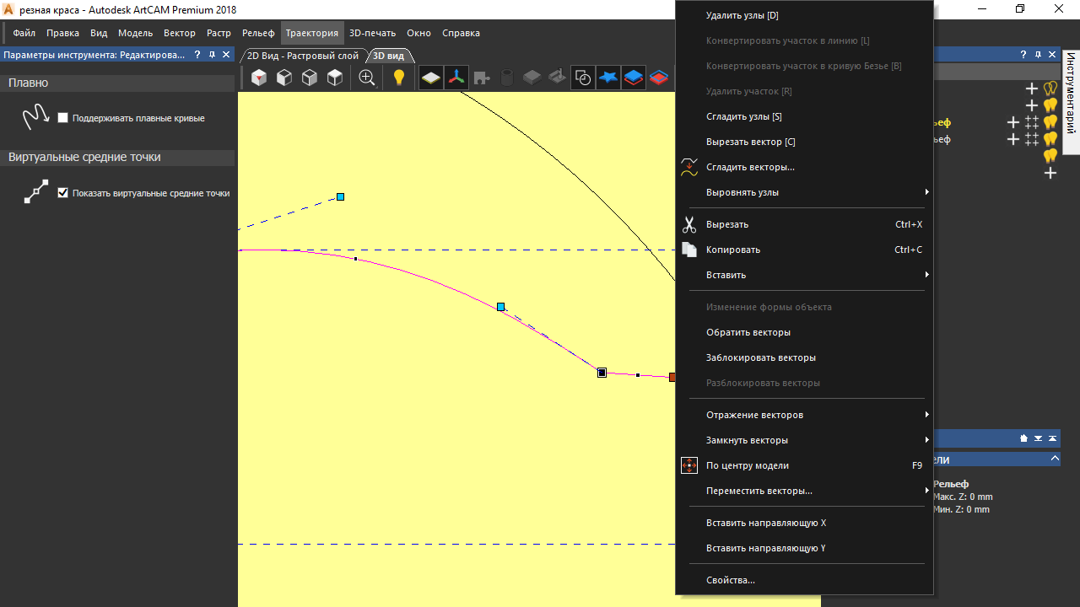Click the blue star toolbar icon
The height and width of the screenshot is (607, 1080).
point(607,78)
